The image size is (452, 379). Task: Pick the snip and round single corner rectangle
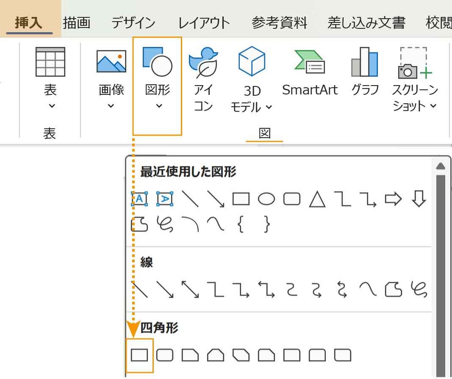coord(266,355)
